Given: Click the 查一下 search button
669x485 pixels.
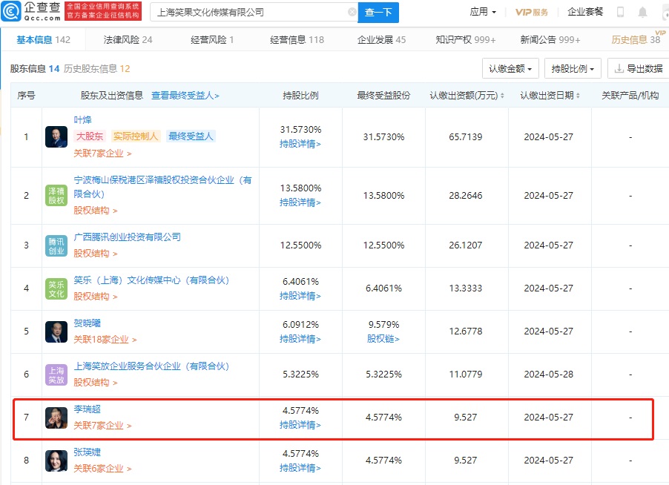Looking at the screenshot, I should click(x=378, y=12).
